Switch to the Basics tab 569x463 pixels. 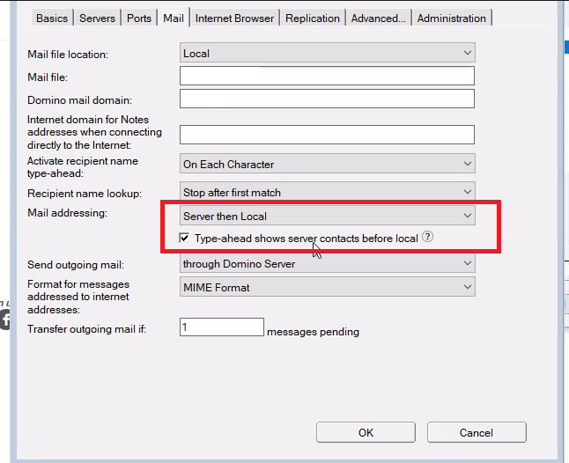(x=52, y=18)
